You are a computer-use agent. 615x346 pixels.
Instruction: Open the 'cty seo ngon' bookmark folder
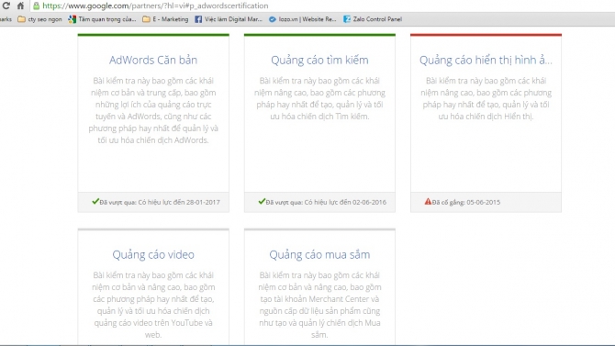pyautogui.click(x=39, y=19)
